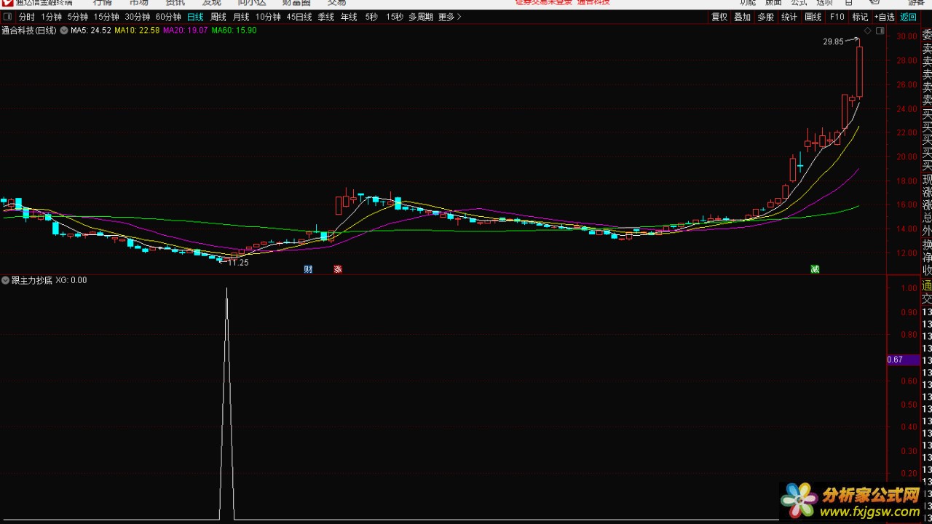Switch to 月线 monthly chart
Screen dimensions: 932x524
(241, 17)
